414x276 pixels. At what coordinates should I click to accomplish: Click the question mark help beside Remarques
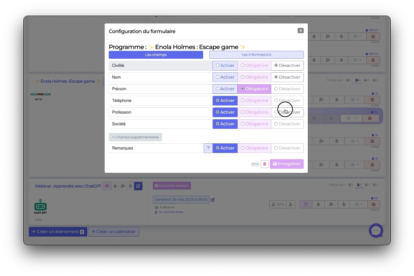(208, 148)
